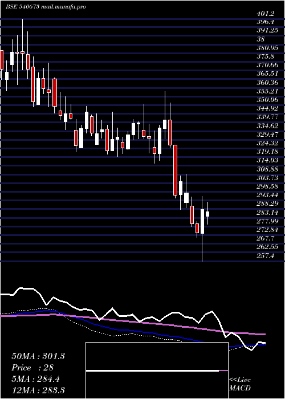Image resolution: width=285 pixels, height=399 pixels.
Task: Click the 272.84 price axis label
Action: click(267, 230)
